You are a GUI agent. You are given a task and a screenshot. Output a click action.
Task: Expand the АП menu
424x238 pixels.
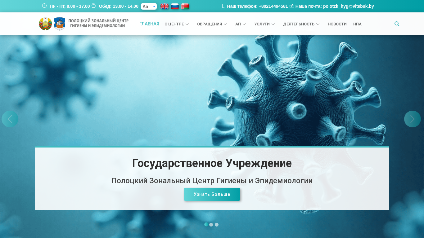point(241,24)
